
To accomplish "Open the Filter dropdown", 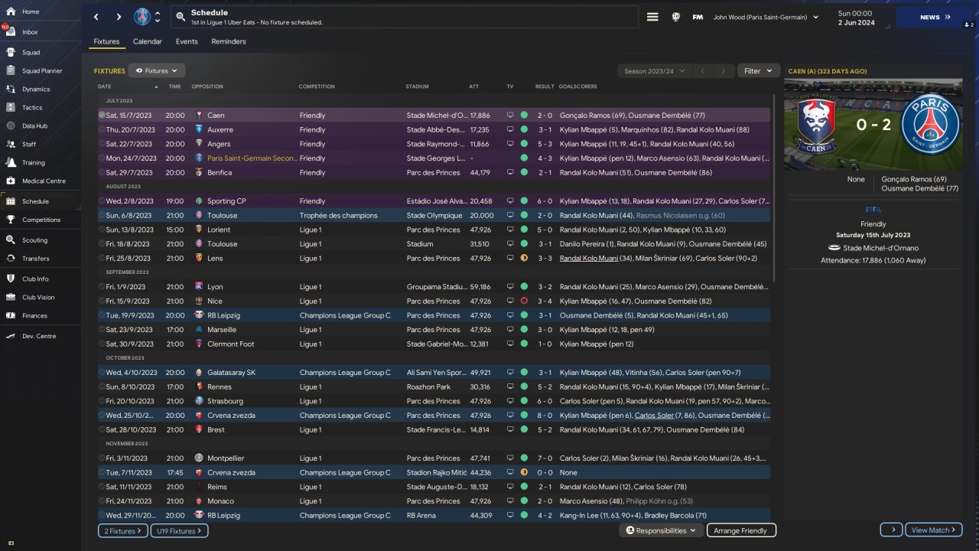I will coord(758,71).
